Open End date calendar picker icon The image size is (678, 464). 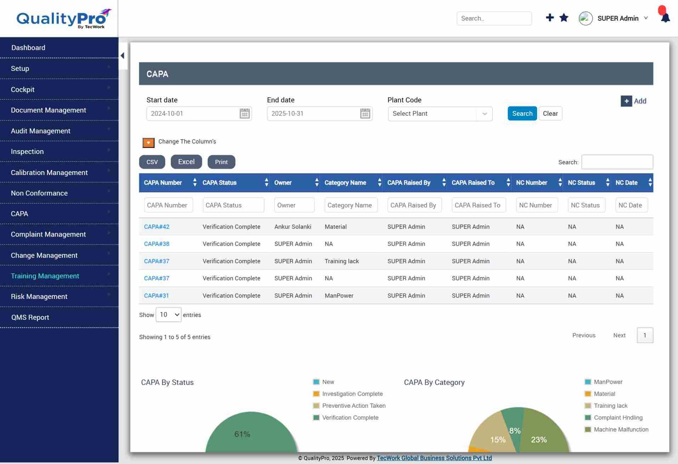tap(365, 114)
